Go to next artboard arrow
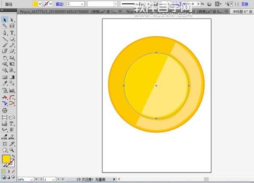Screen dimensions: 254x183 58,179
